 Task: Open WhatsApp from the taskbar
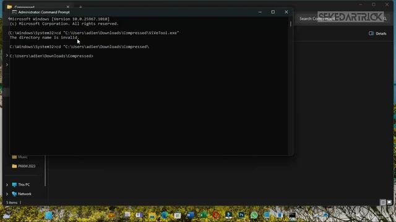pyautogui.click(x=254, y=215)
